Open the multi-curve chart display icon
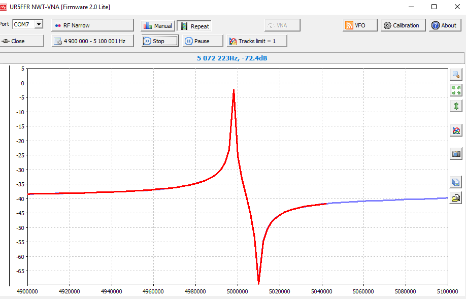 [x=456, y=130]
